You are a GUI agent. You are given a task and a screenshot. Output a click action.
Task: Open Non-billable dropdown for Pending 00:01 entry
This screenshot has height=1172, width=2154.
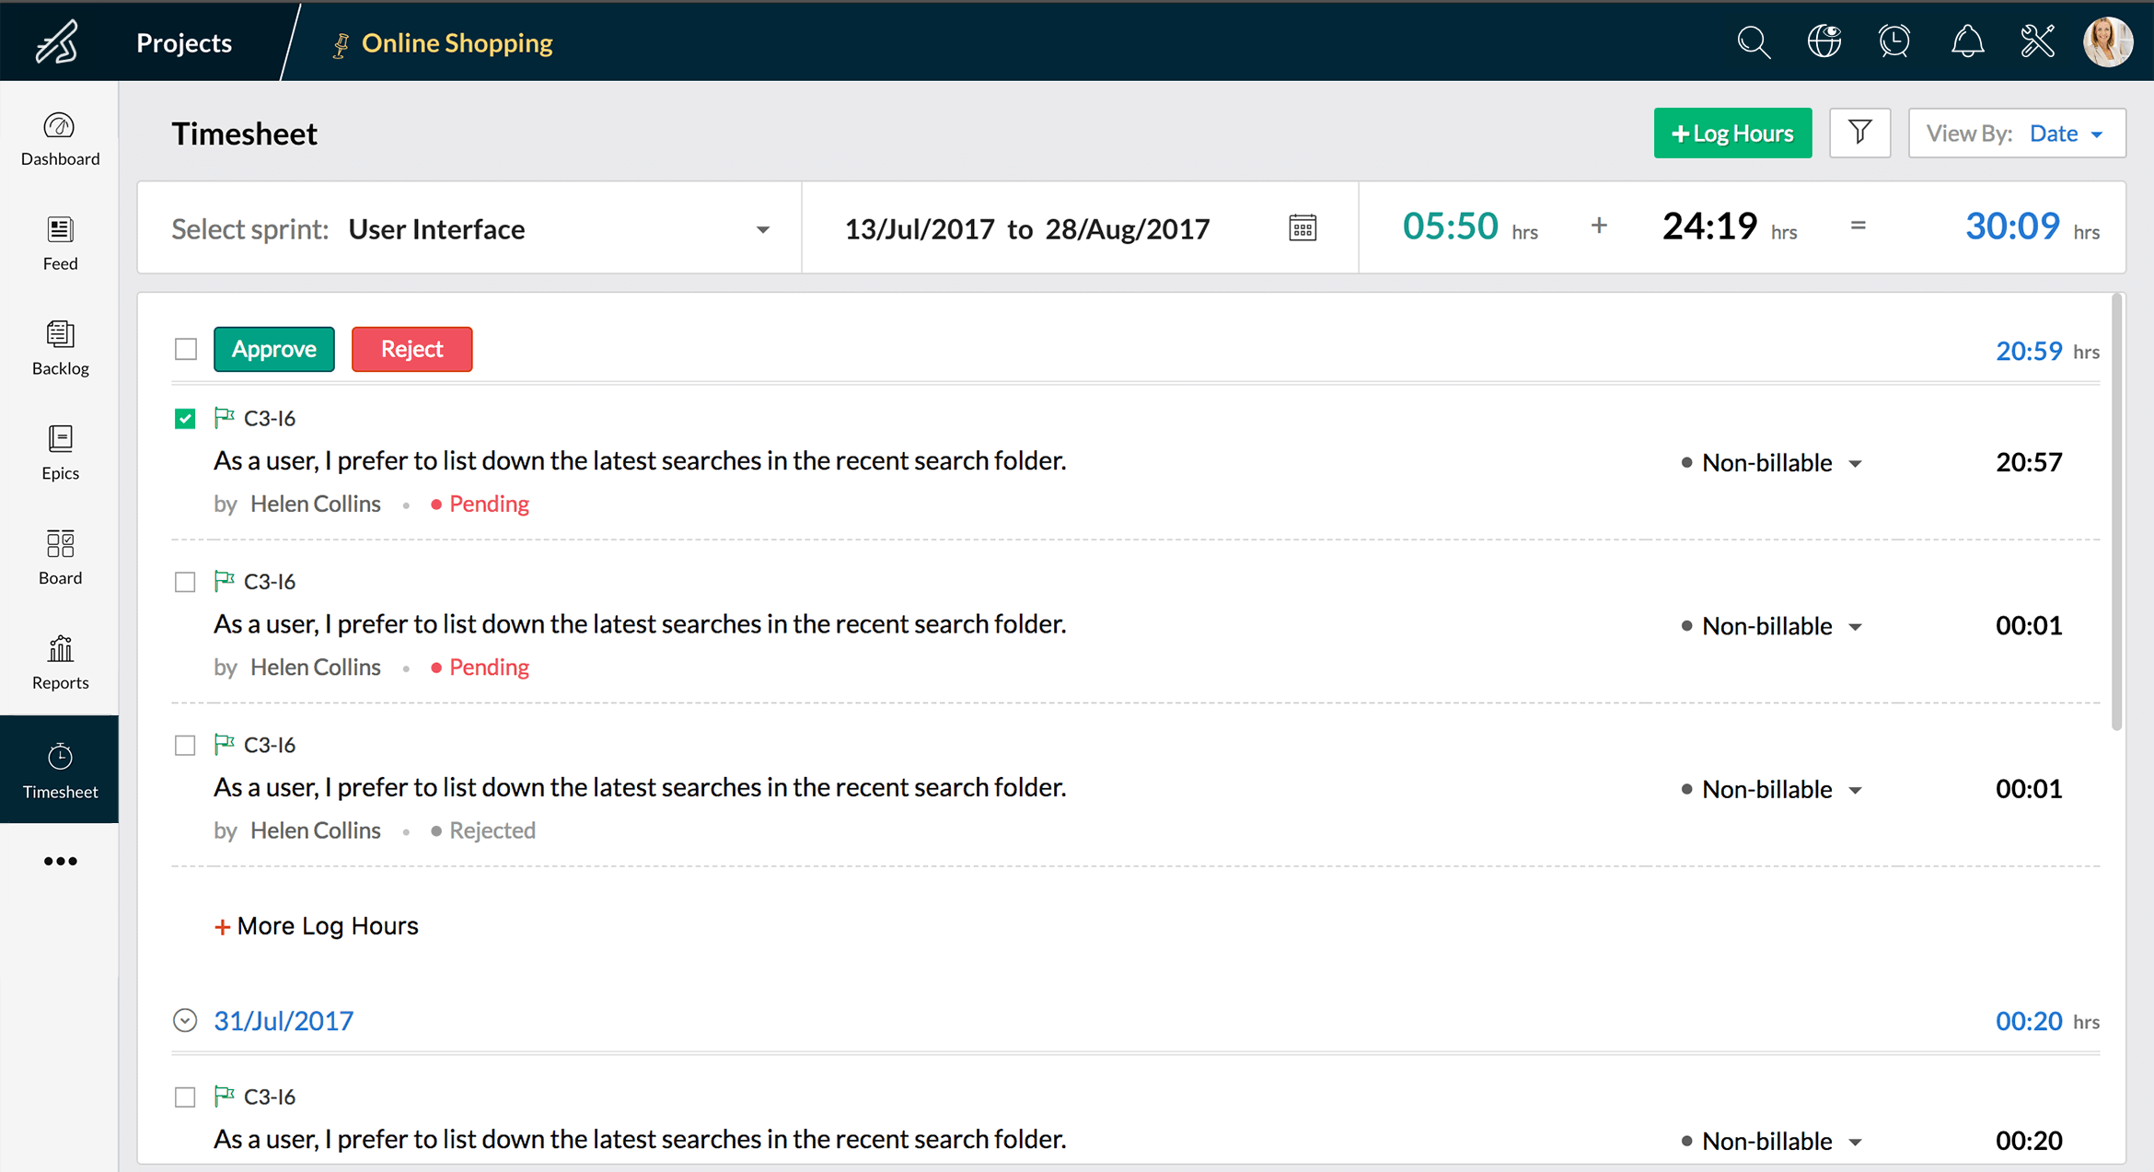(x=1771, y=625)
